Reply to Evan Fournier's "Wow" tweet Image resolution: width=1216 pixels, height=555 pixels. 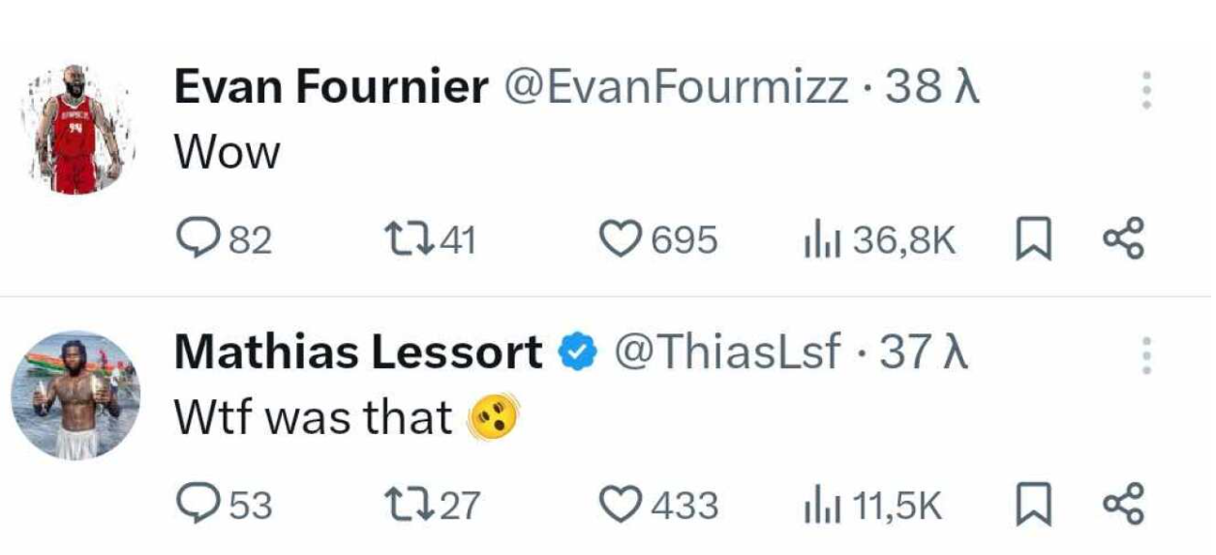[x=198, y=239]
